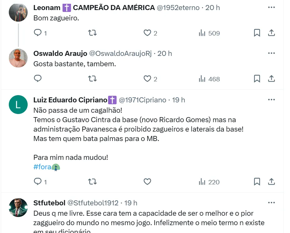Viewport: 290px width, 233px height.
Task: Open Oswaldo Araujo's profile name
Action: click(x=60, y=53)
